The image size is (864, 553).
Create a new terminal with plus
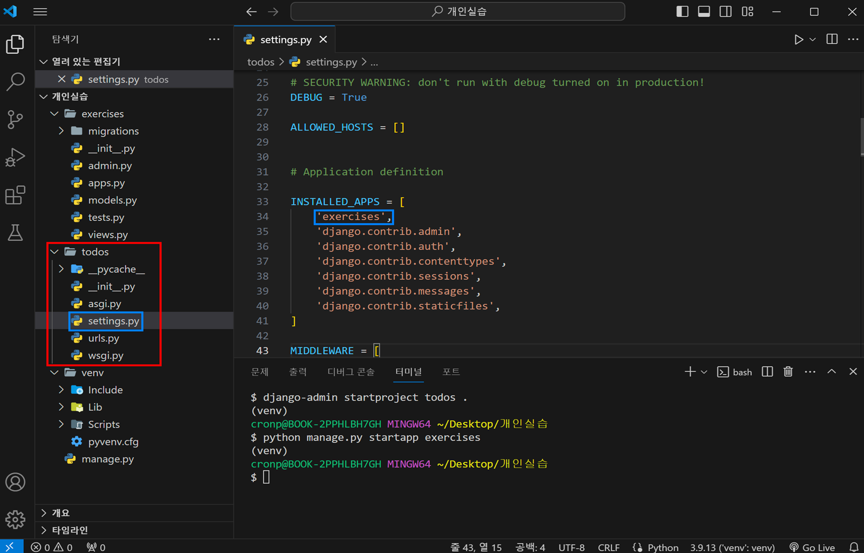[690, 372]
